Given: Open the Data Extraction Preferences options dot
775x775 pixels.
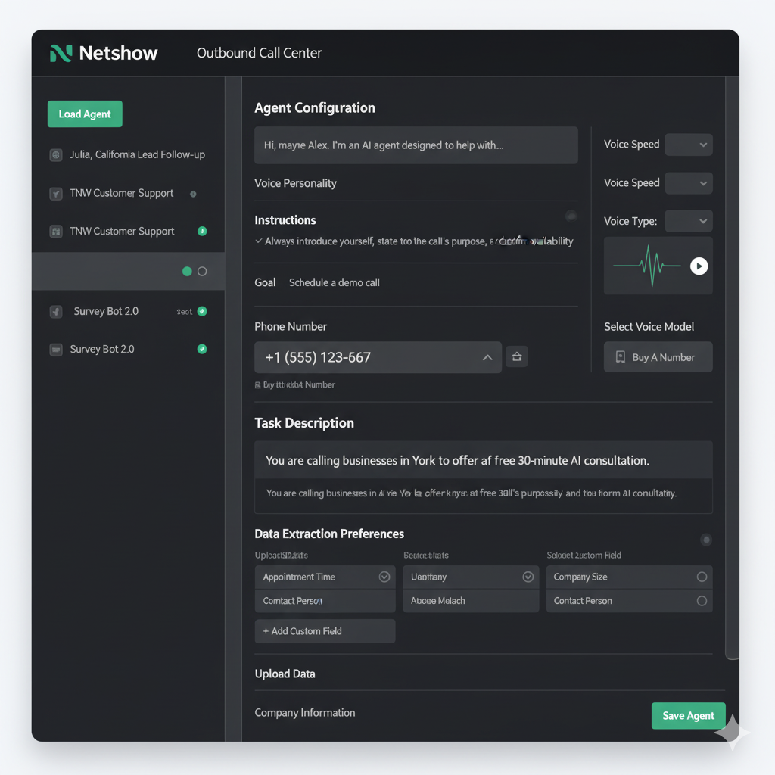Looking at the screenshot, I should [706, 540].
